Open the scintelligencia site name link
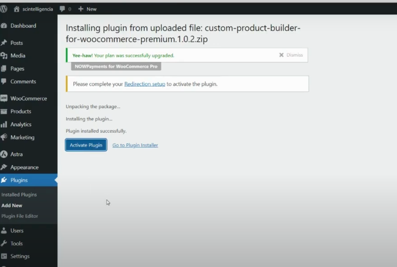Image resolution: width=397 pixels, height=267 pixels. (x=38, y=9)
